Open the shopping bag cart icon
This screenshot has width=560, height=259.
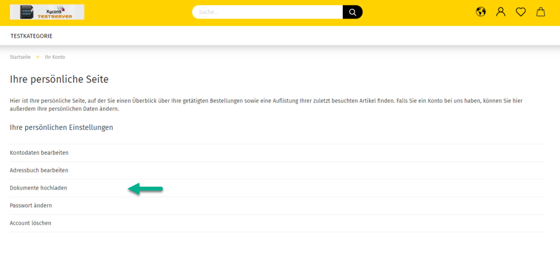540,12
